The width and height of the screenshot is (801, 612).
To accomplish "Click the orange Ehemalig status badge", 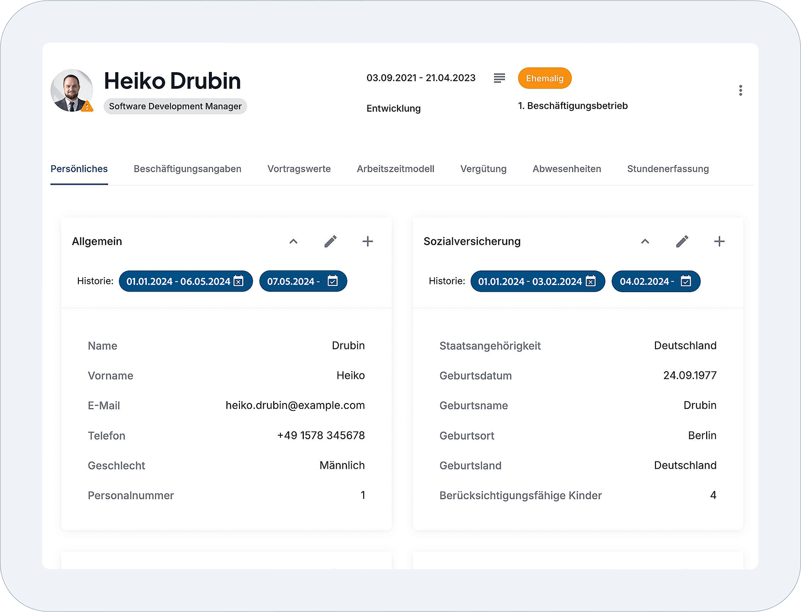I will pos(544,78).
